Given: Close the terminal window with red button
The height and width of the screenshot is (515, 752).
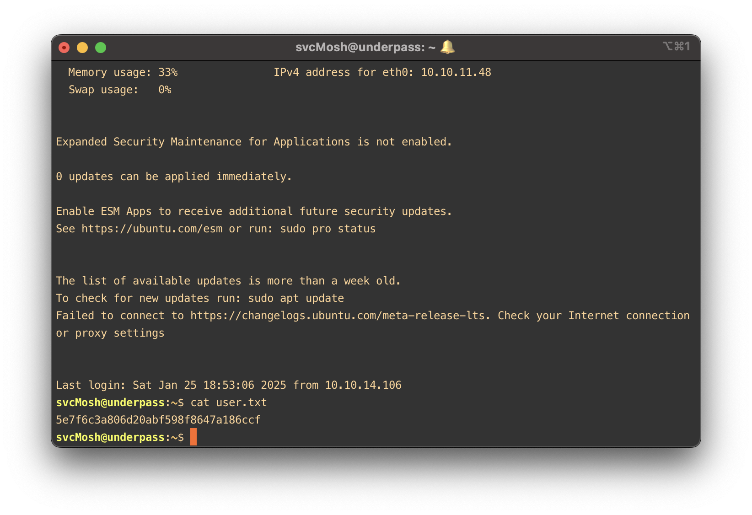Looking at the screenshot, I should tap(64, 48).
